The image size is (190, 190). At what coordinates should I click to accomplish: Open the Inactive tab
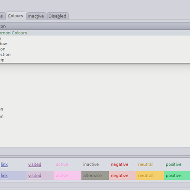click(36, 16)
